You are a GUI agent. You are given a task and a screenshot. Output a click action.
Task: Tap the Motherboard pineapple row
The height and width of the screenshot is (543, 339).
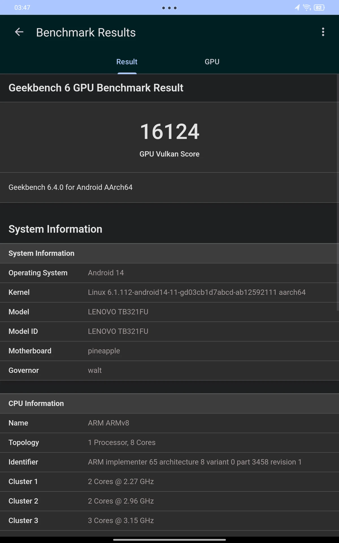(169, 351)
